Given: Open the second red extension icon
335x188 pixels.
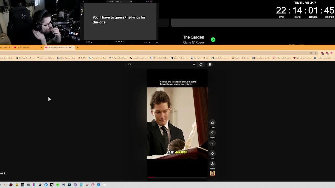Looking at the screenshot, I should [x=327, y=53].
